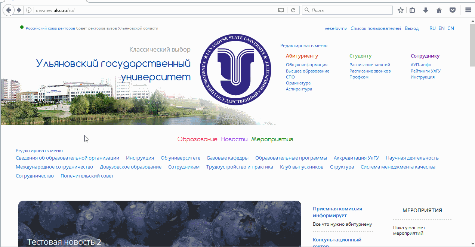
Task: Bookmark this page with the star icon
Action: [400, 10]
